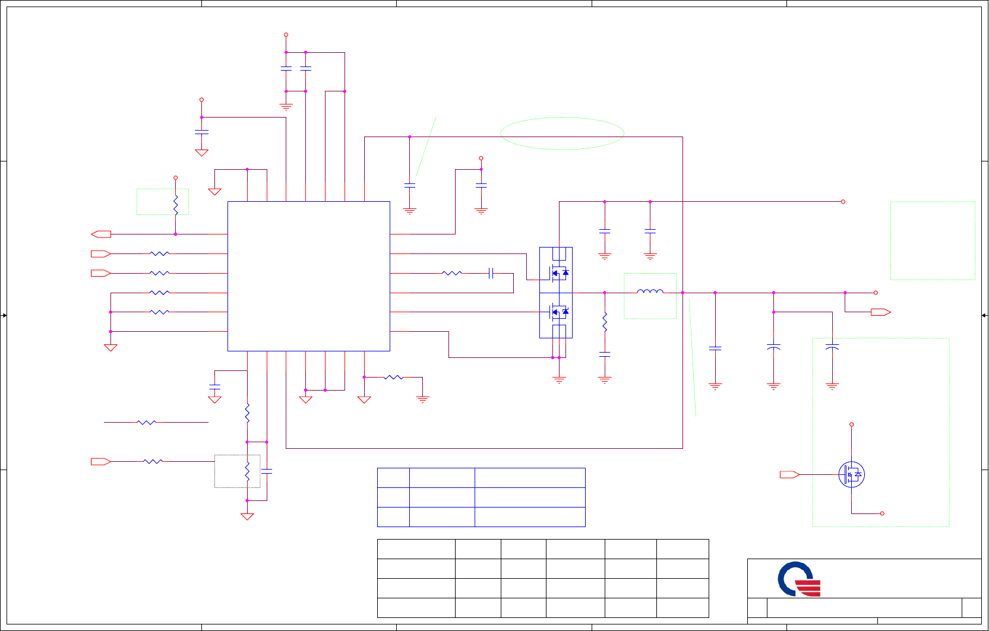This screenshot has width=989, height=631.
Task: Select the upper MOSFET in the dual-FET package
Action: [x=559, y=273]
